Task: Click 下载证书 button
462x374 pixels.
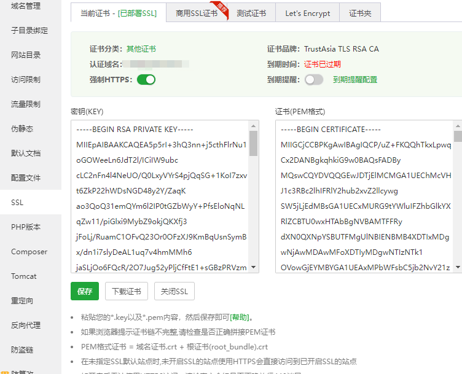Action: pyautogui.click(x=127, y=291)
